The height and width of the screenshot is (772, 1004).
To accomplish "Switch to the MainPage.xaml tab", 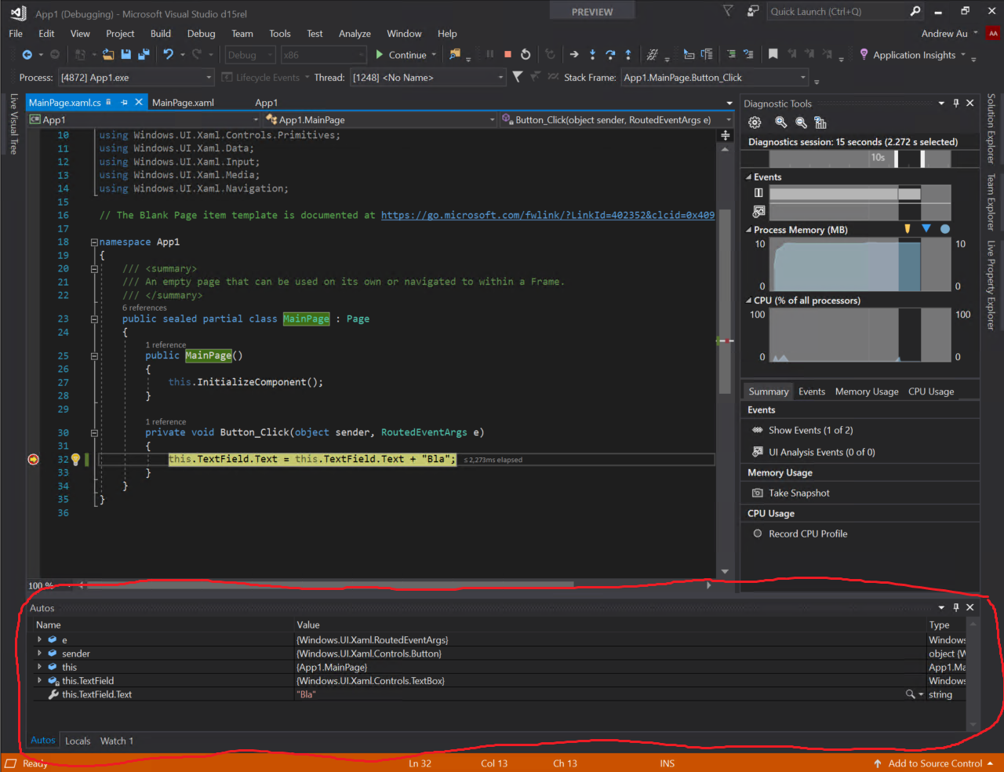I will [183, 103].
